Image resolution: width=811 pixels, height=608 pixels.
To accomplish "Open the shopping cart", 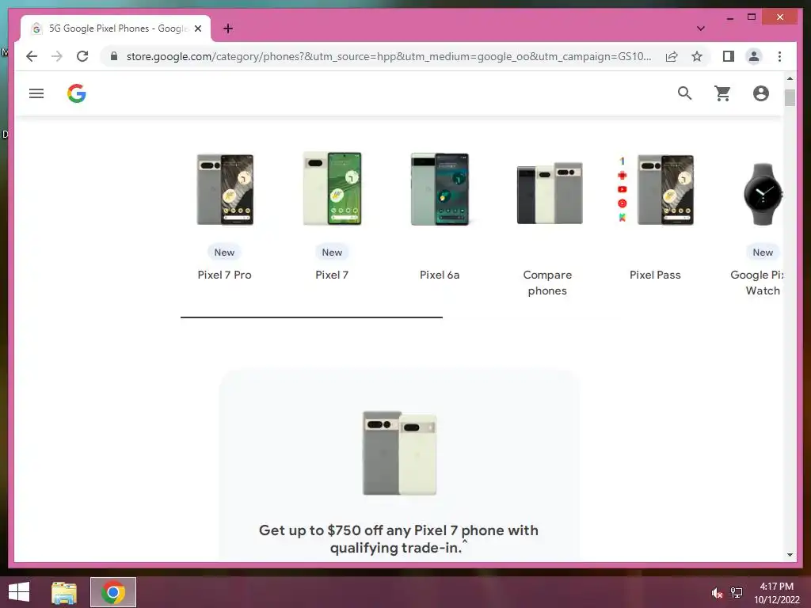I will pyautogui.click(x=722, y=93).
